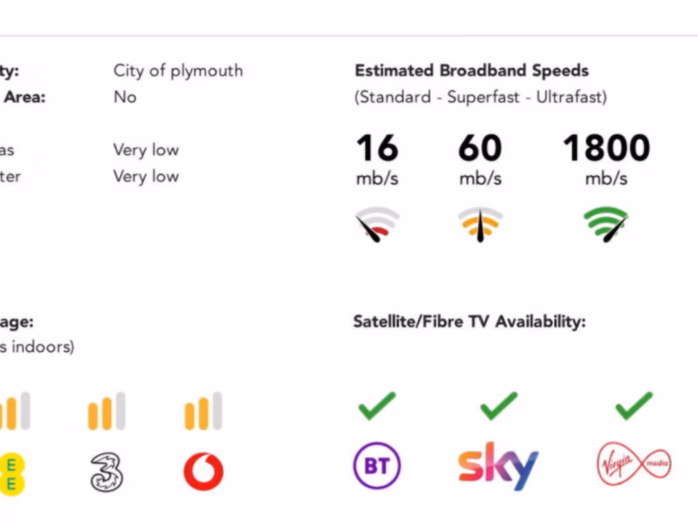Click the red standard speed gauge icon
The width and height of the screenshot is (698, 523).
pyautogui.click(x=377, y=225)
